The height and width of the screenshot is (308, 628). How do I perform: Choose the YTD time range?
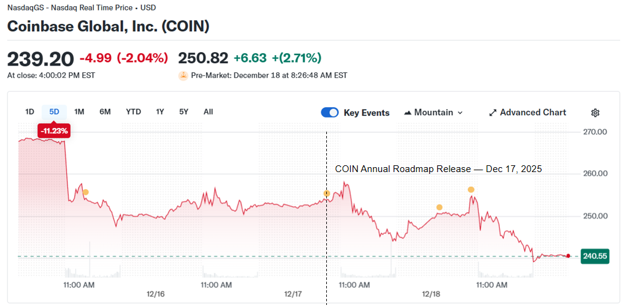133,111
